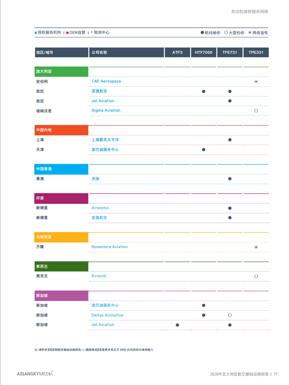Click the hollow 大型检修 legend circle
This screenshot has width=289, height=385.
coord(226,33)
